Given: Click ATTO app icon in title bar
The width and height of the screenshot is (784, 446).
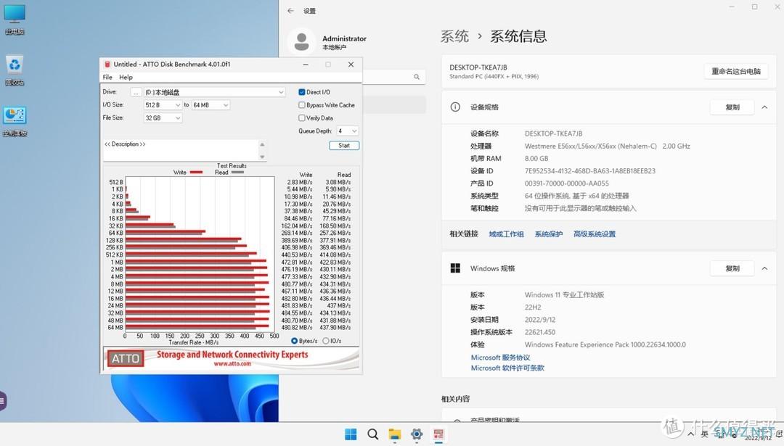Looking at the screenshot, I should coord(107,65).
